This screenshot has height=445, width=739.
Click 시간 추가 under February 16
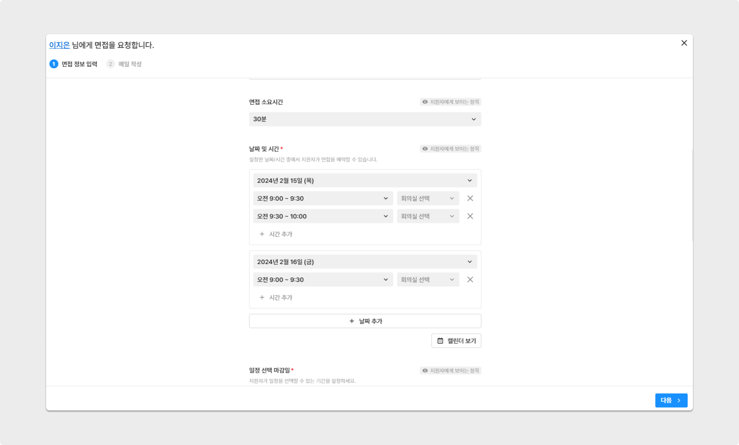(276, 297)
